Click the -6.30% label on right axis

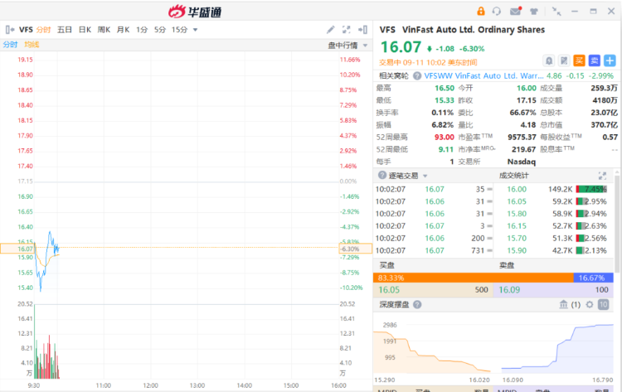click(x=350, y=249)
